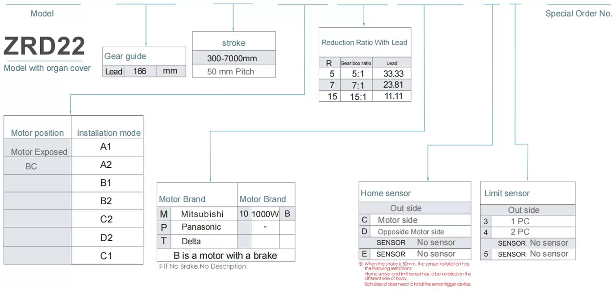
Task: Select the Opposide Motor side option
Action: point(411,232)
